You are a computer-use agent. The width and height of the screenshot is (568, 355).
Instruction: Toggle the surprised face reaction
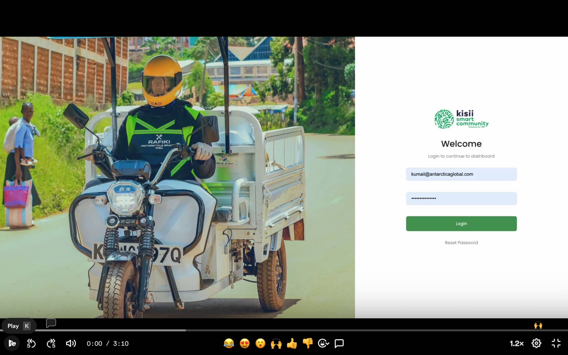point(260,343)
